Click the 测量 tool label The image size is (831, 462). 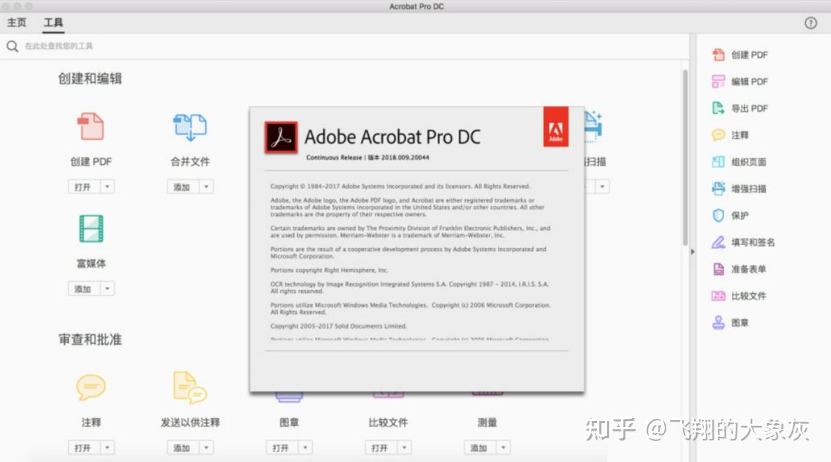(487, 422)
